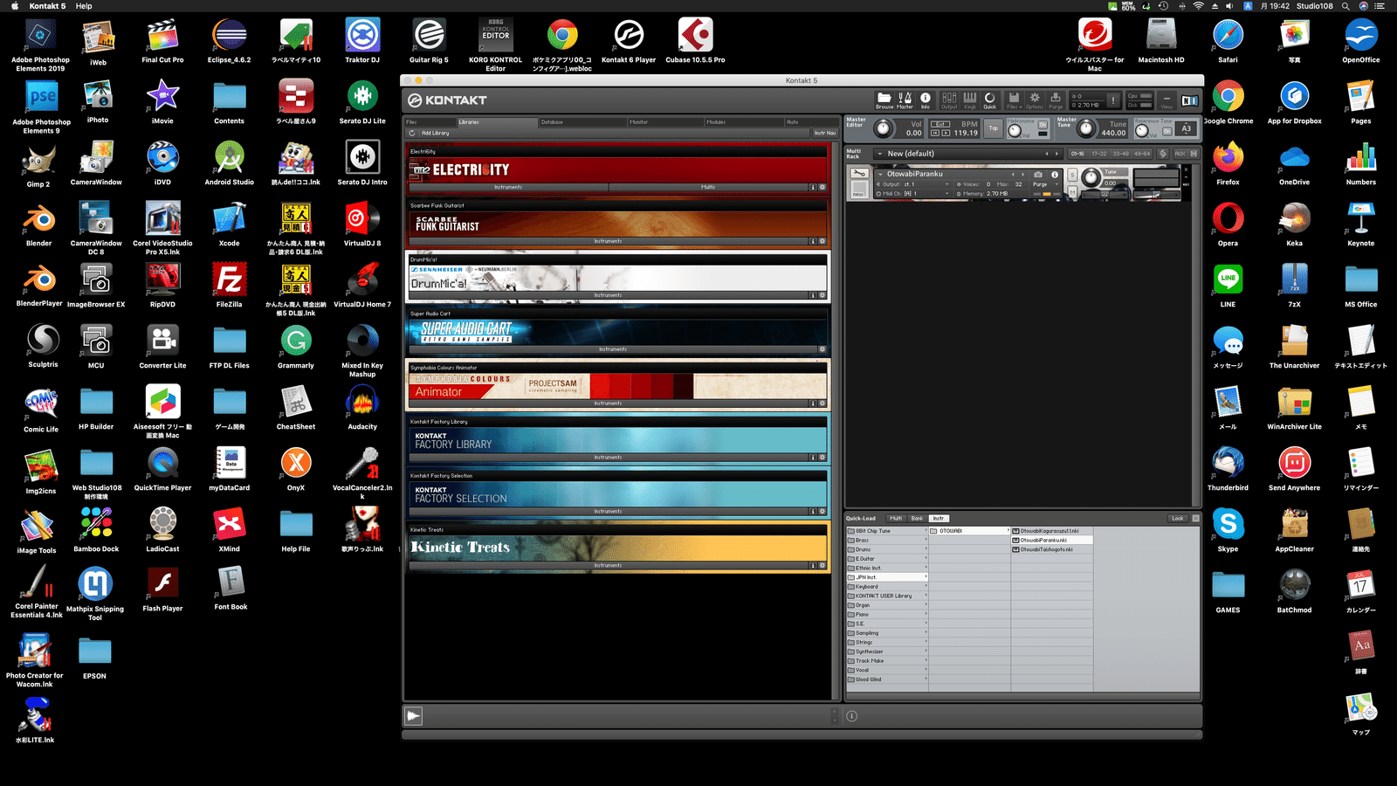1397x786 pixels.
Task: Open the Kontakt 6 Player desktop icon
Action: click(x=629, y=41)
